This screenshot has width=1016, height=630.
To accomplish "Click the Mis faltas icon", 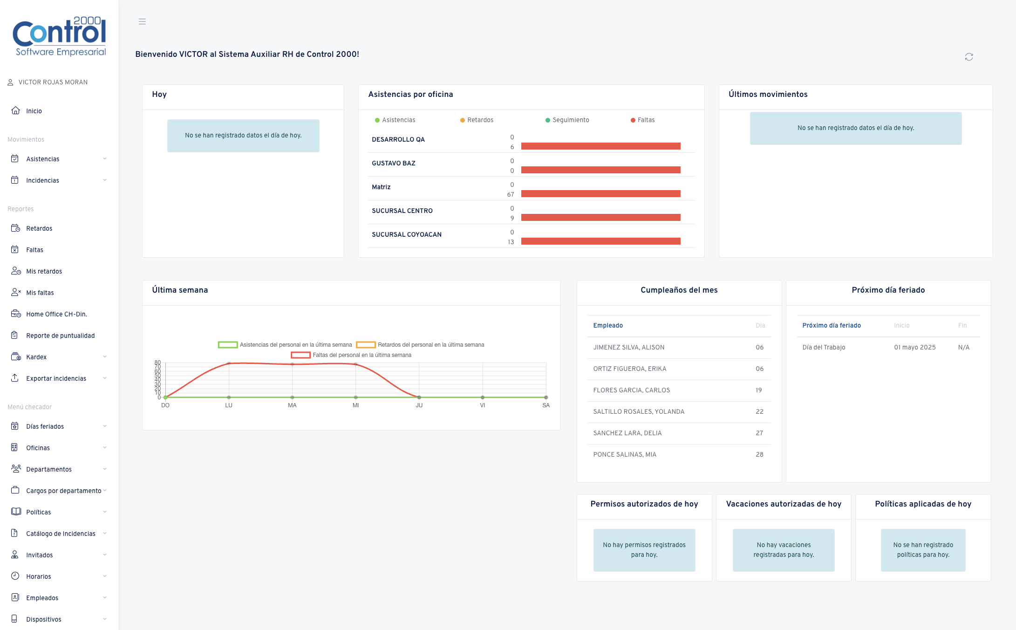I will click(16, 292).
